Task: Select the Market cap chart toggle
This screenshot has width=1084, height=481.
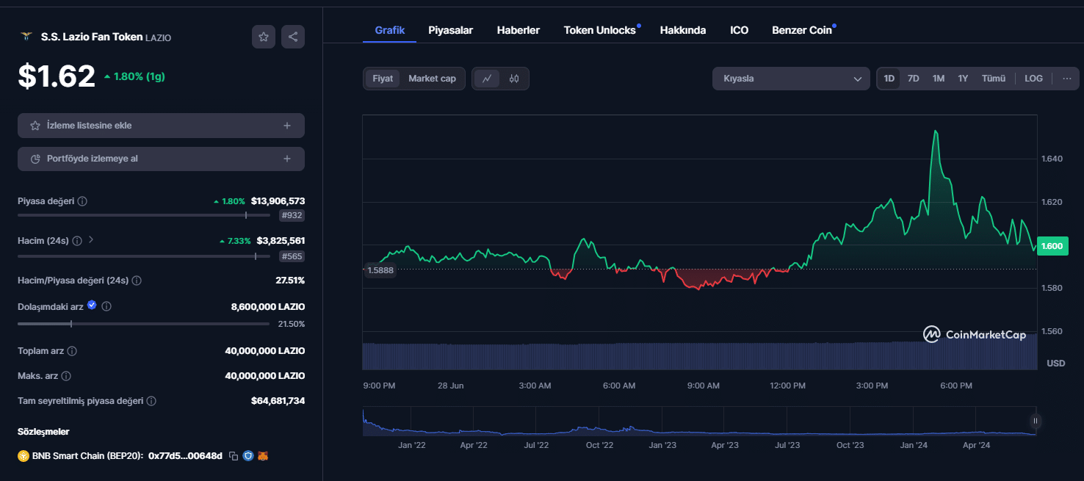Action: [x=432, y=79]
